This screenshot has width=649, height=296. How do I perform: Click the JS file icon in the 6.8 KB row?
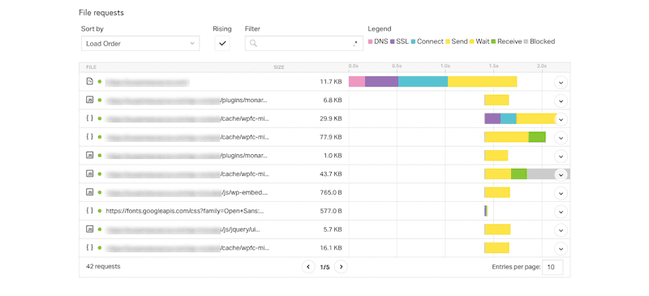pyautogui.click(x=89, y=100)
